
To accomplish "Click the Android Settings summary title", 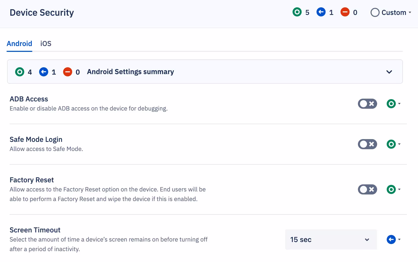I will click(x=130, y=72).
